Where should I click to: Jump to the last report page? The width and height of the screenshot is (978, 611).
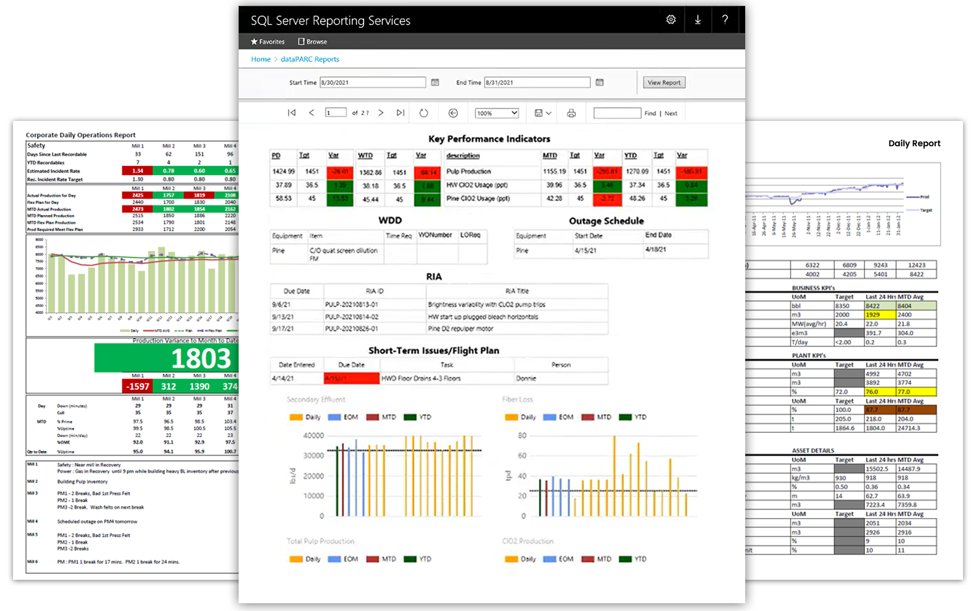pos(401,113)
